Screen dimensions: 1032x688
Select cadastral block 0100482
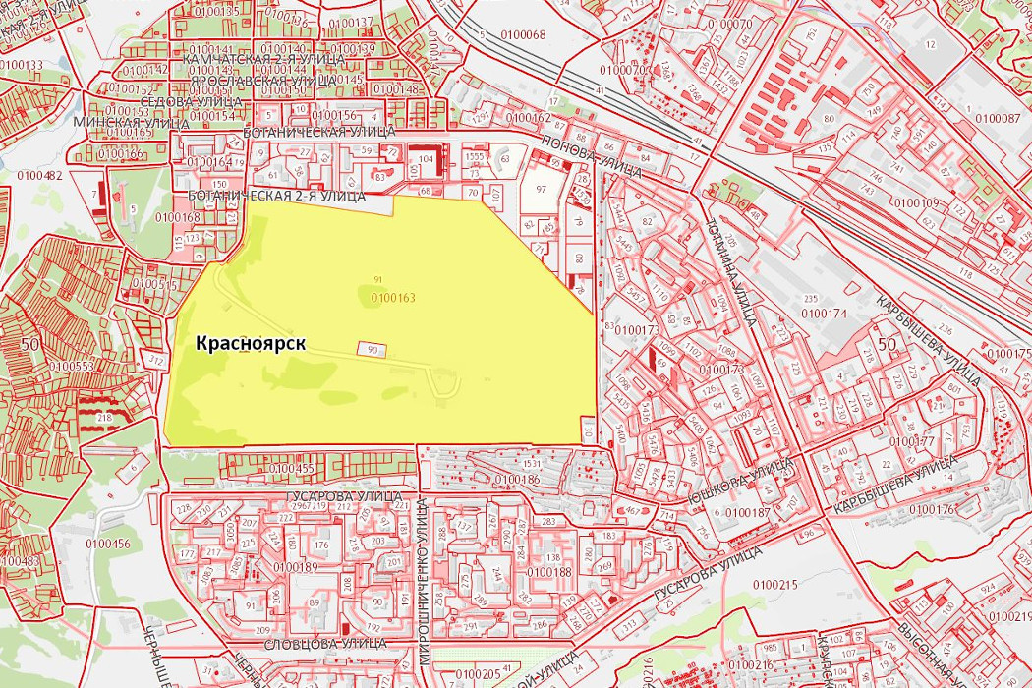40,175
